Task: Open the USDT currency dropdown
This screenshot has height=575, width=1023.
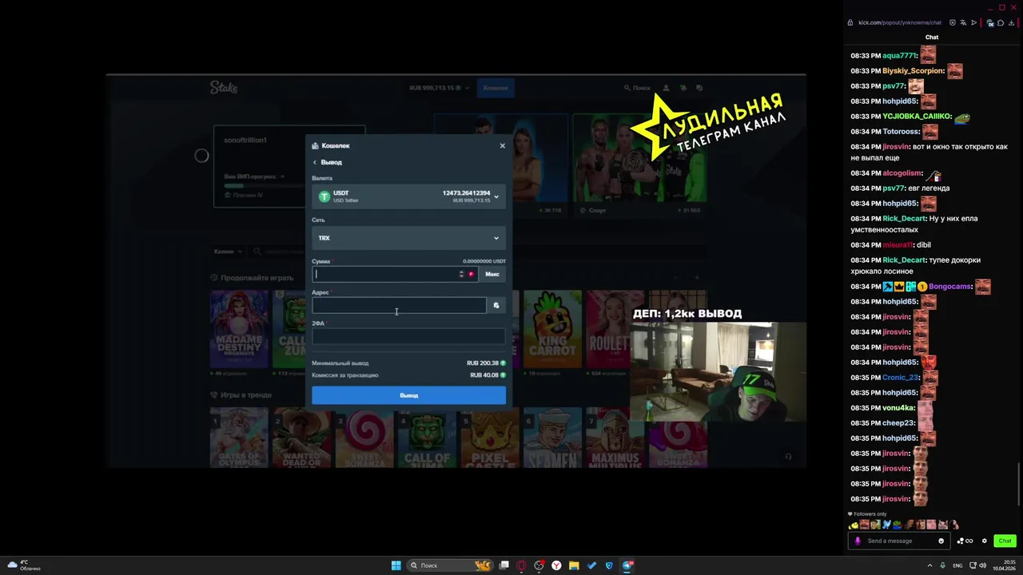Action: click(408, 196)
